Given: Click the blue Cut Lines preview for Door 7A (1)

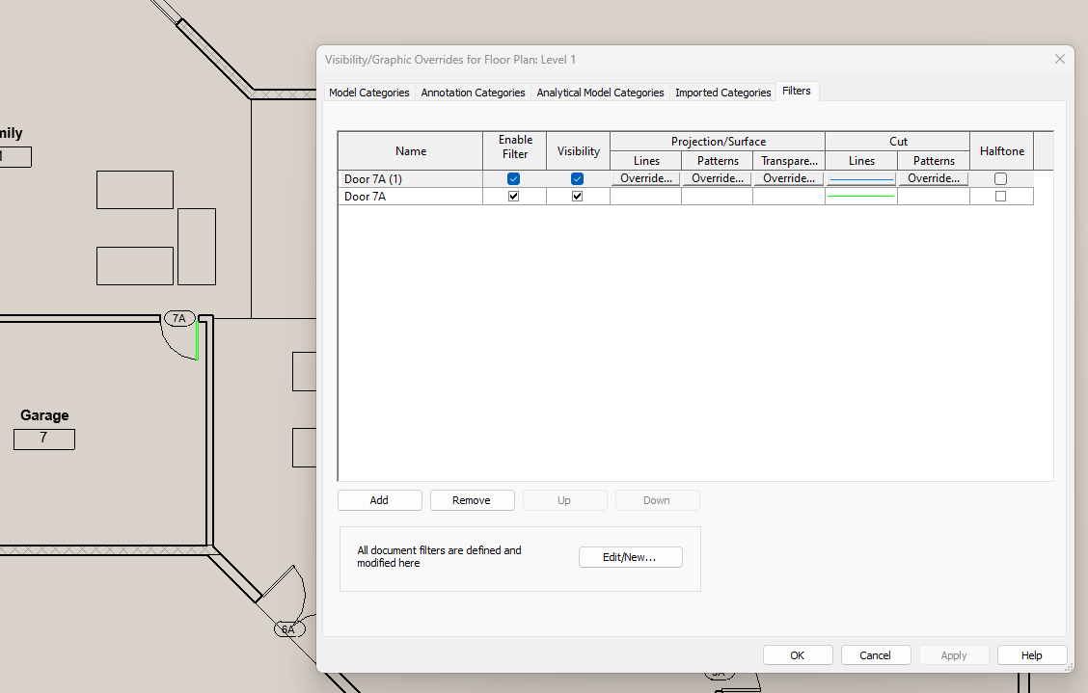Looking at the screenshot, I should (860, 178).
